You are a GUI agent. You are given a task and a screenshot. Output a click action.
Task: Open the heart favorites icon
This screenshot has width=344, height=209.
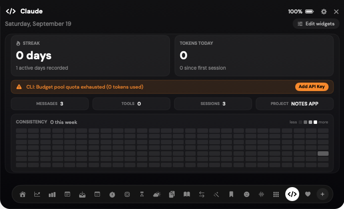308,194
